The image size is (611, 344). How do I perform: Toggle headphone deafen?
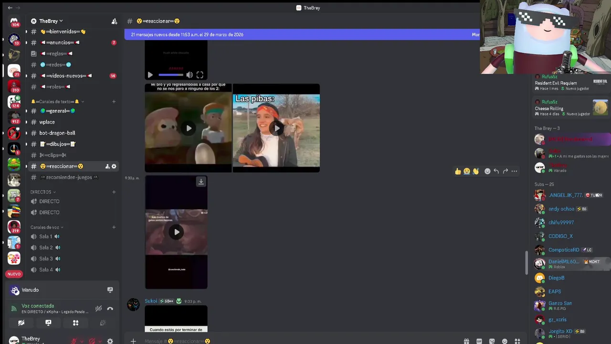point(92,341)
